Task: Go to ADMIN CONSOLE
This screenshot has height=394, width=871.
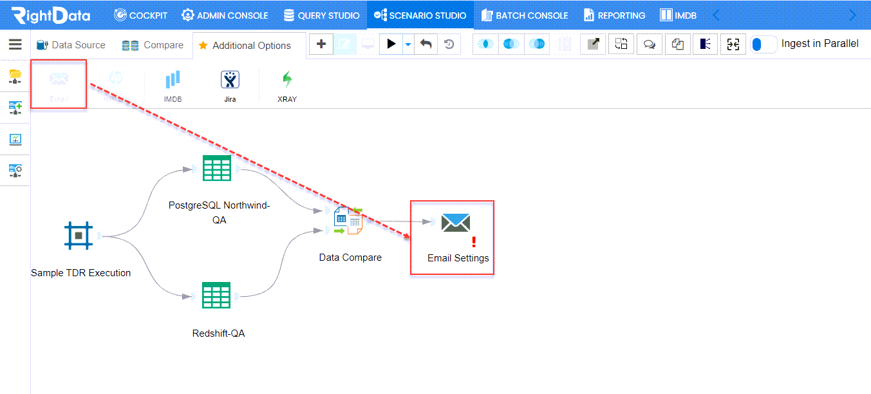Action: tap(225, 15)
